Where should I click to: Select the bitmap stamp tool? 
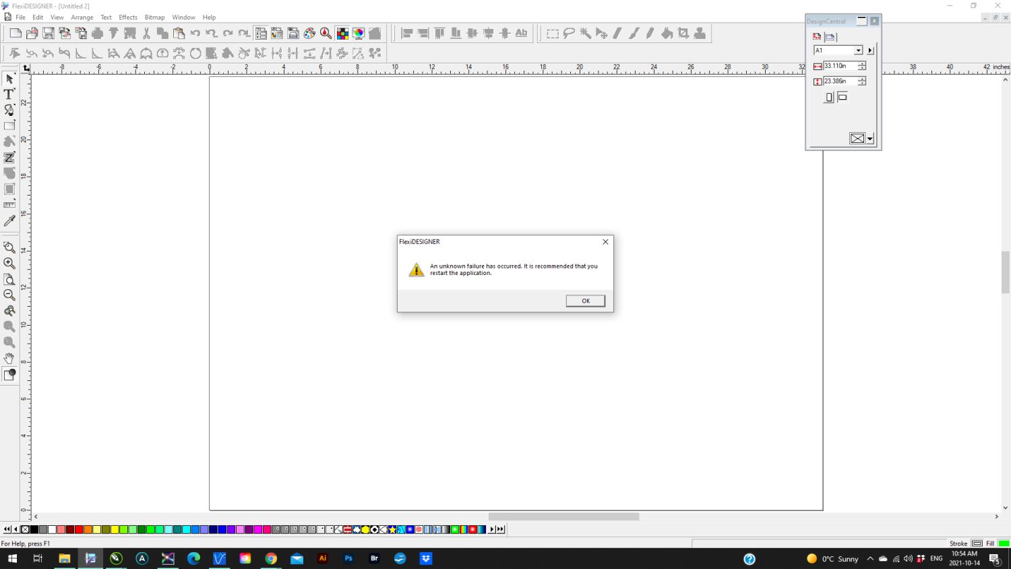tap(700, 33)
